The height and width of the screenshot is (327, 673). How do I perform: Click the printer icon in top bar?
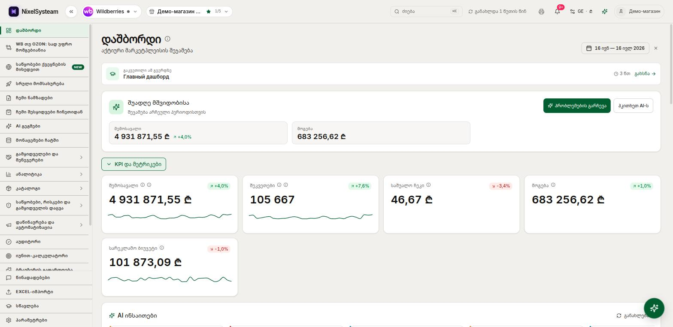pos(541,12)
